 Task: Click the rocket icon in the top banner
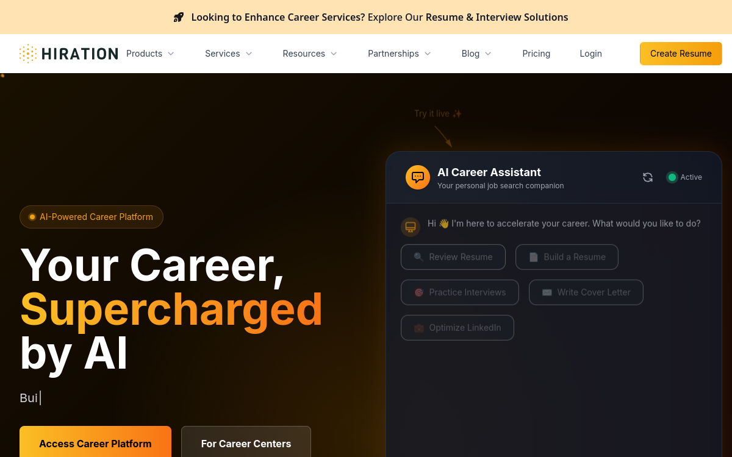click(x=179, y=17)
